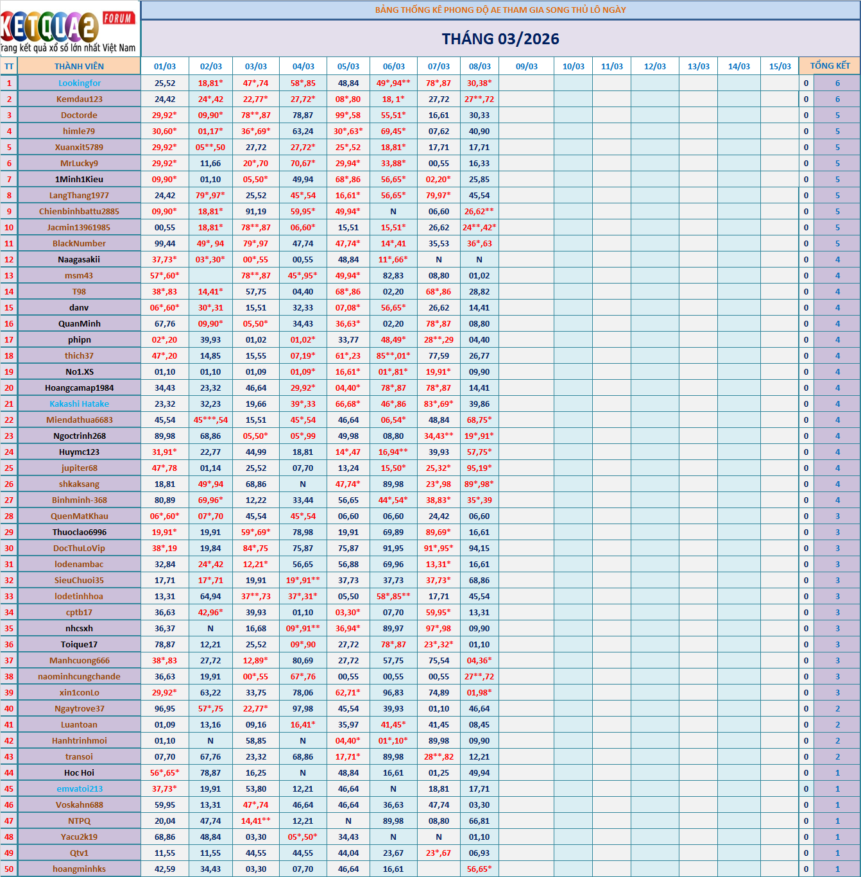The height and width of the screenshot is (877, 861).
Task: Open member Lookingfor's profile name
Action: 80,83
